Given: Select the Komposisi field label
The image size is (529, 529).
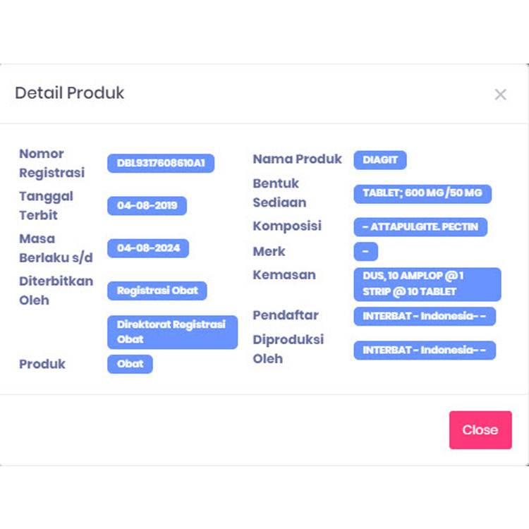Looking at the screenshot, I should tap(287, 226).
